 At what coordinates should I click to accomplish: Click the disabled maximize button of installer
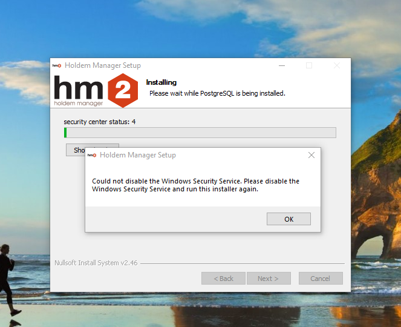click(x=309, y=65)
